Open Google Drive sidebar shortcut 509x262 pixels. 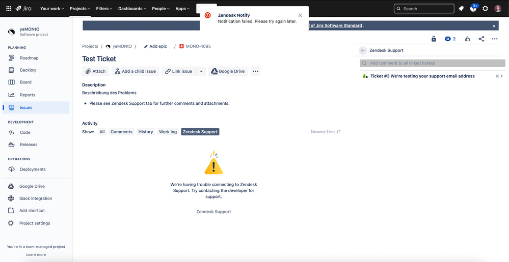36,186
